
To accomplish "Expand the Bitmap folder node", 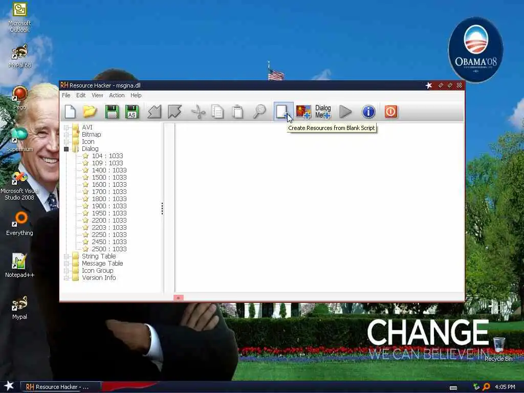I will 66,135.
